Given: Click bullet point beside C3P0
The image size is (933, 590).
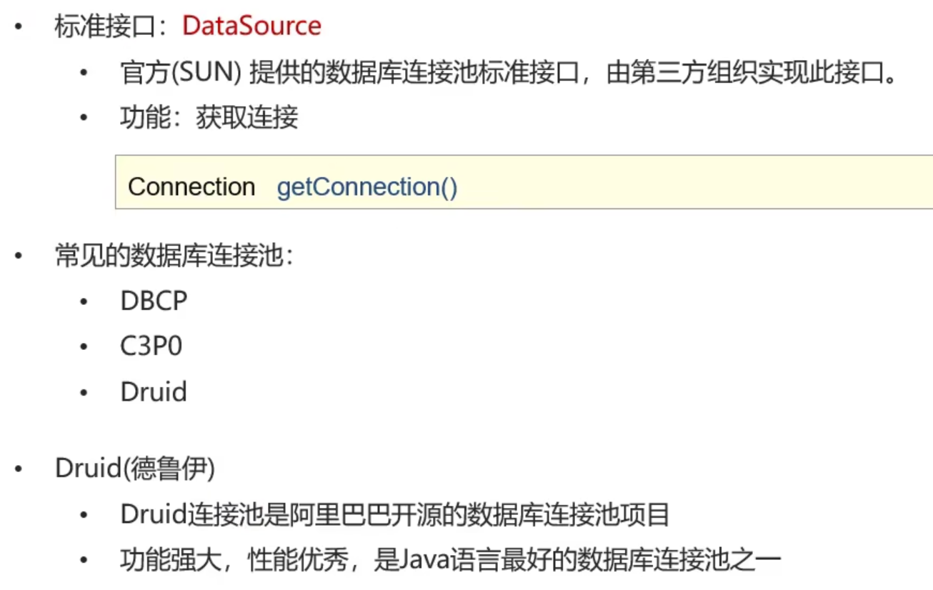Looking at the screenshot, I should click(x=84, y=347).
